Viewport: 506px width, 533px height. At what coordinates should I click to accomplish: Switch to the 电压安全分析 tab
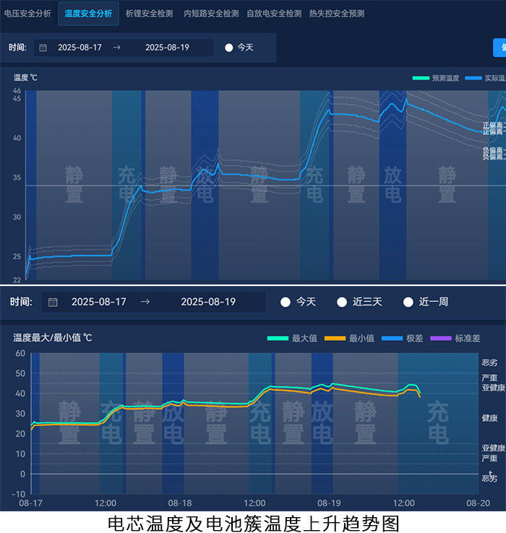tap(27, 14)
